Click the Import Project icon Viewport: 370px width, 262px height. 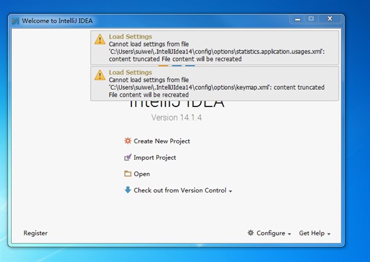pos(128,157)
